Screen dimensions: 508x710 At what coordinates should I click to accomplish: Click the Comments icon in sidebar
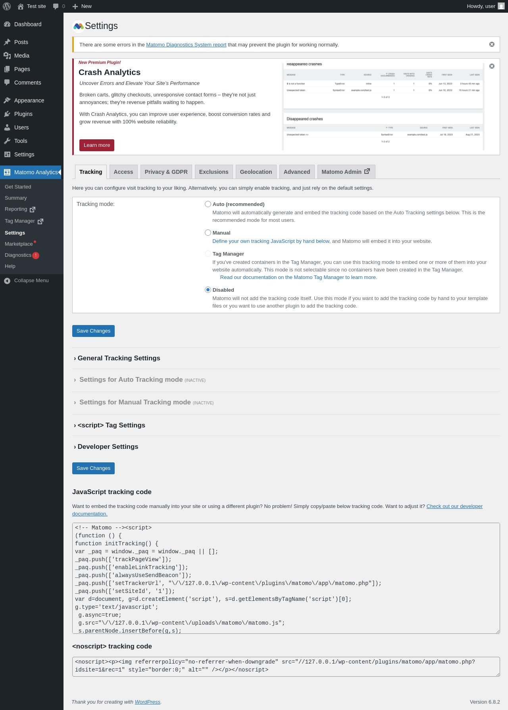[7, 83]
